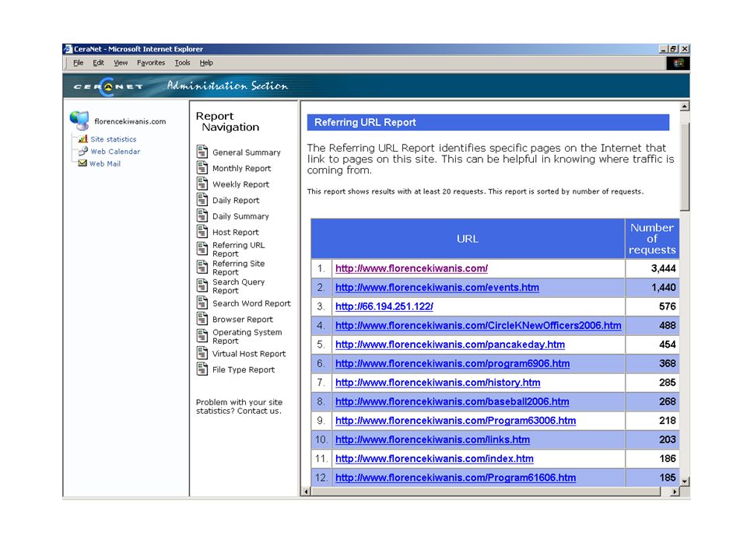Open the Search Query Report link

pyautogui.click(x=238, y=286)
